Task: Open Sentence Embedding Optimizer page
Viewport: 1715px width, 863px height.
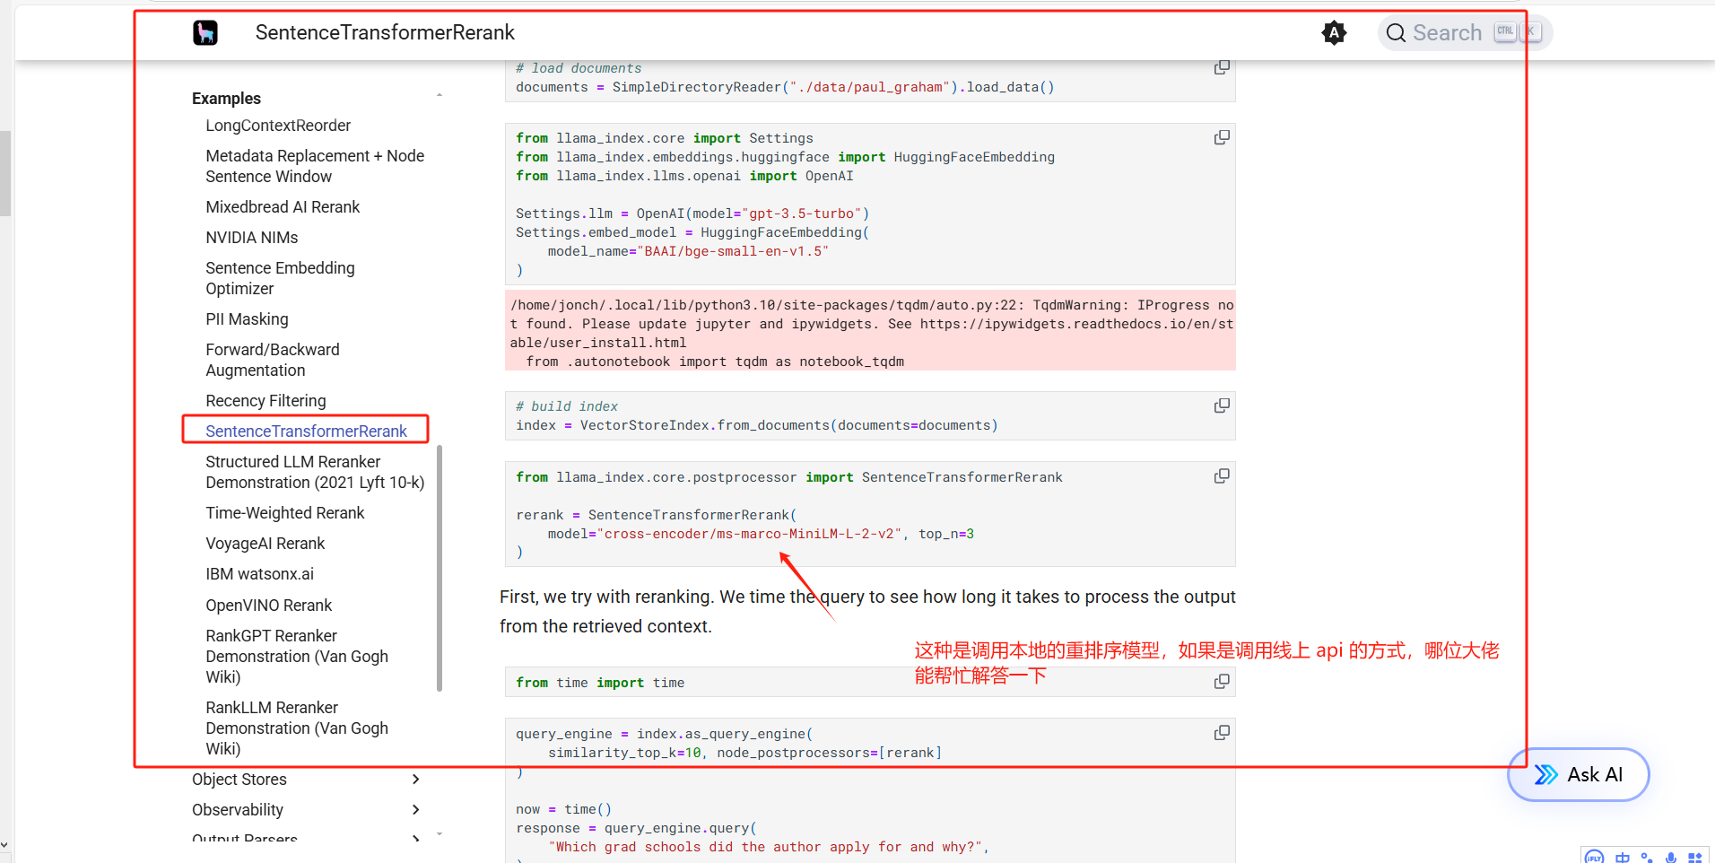Action: point(280,278)
